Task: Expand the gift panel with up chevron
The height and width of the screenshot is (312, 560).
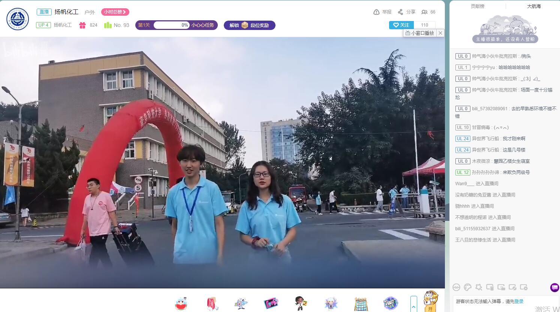Action: (413, 306)
